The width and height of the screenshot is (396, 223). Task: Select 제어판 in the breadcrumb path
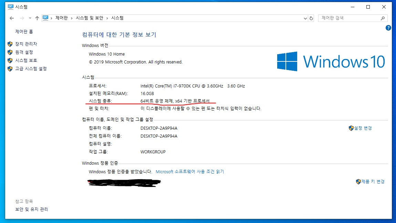coord(62,18)
